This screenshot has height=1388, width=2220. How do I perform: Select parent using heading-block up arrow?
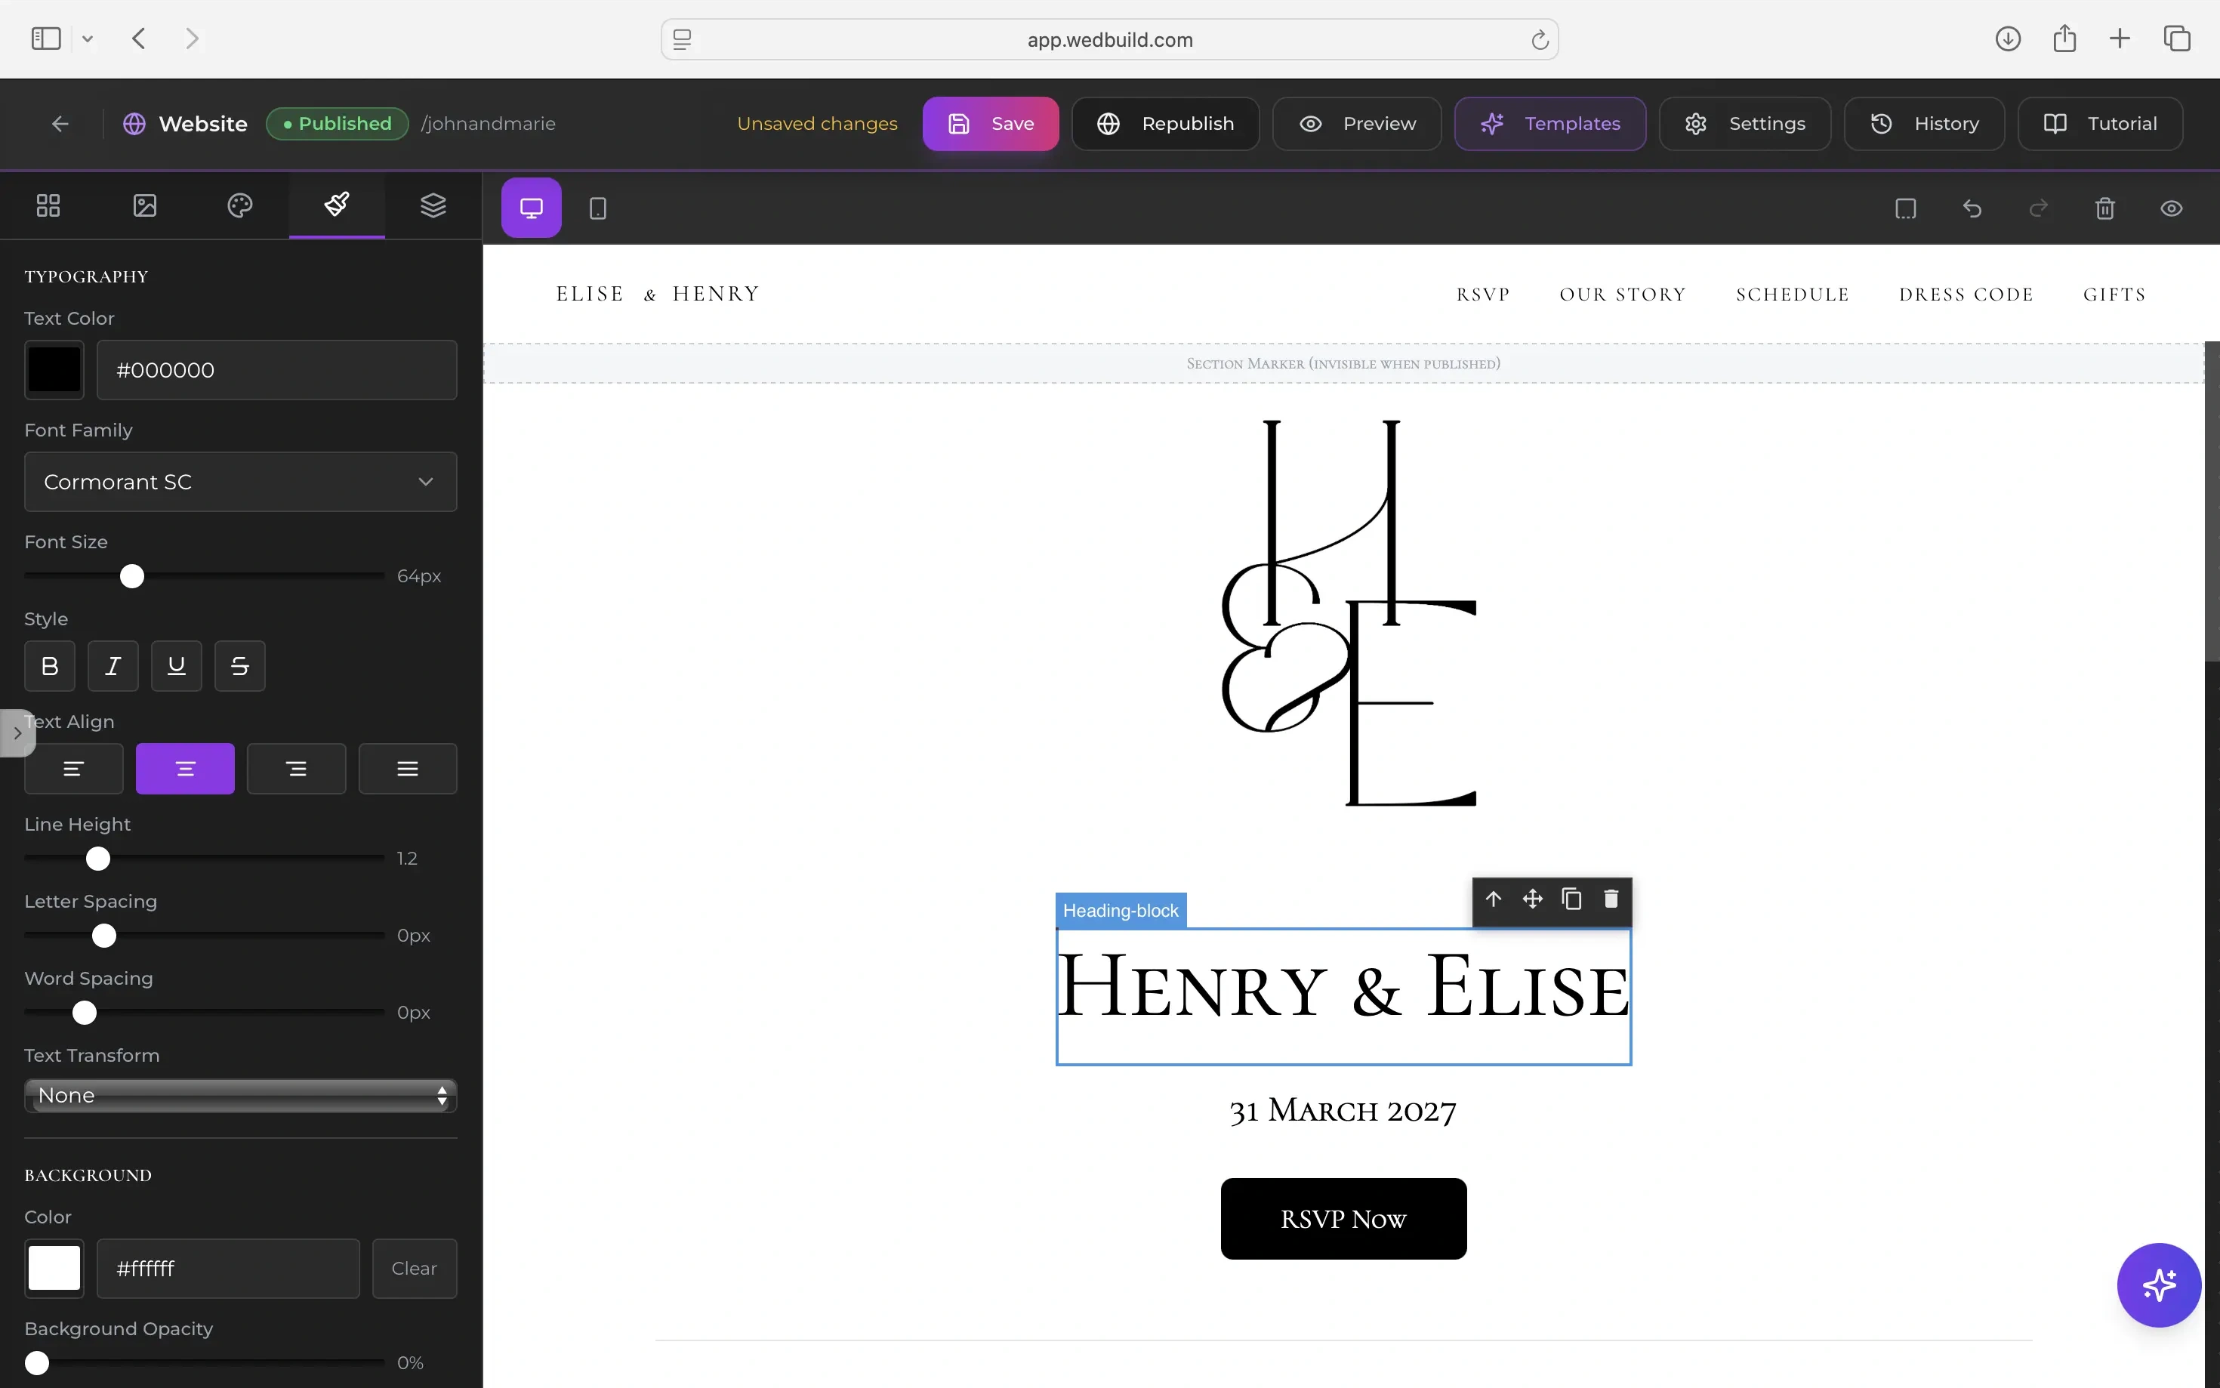coord(1493,899)
